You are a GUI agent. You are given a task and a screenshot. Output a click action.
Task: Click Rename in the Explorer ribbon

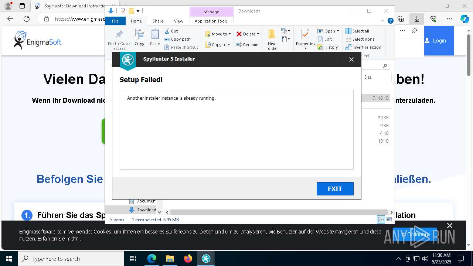click(x=247, y=45)
